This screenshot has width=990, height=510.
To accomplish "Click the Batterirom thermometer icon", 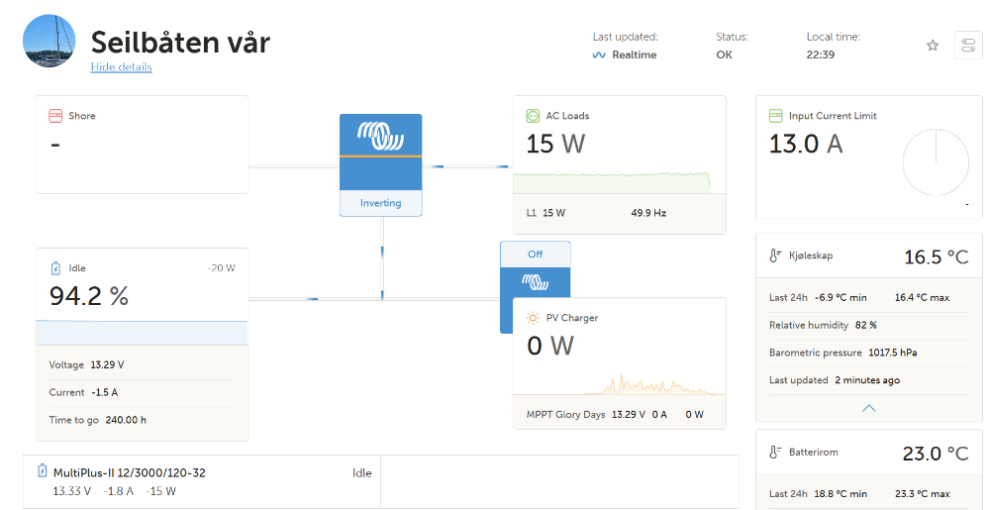I will click(775, 452).
